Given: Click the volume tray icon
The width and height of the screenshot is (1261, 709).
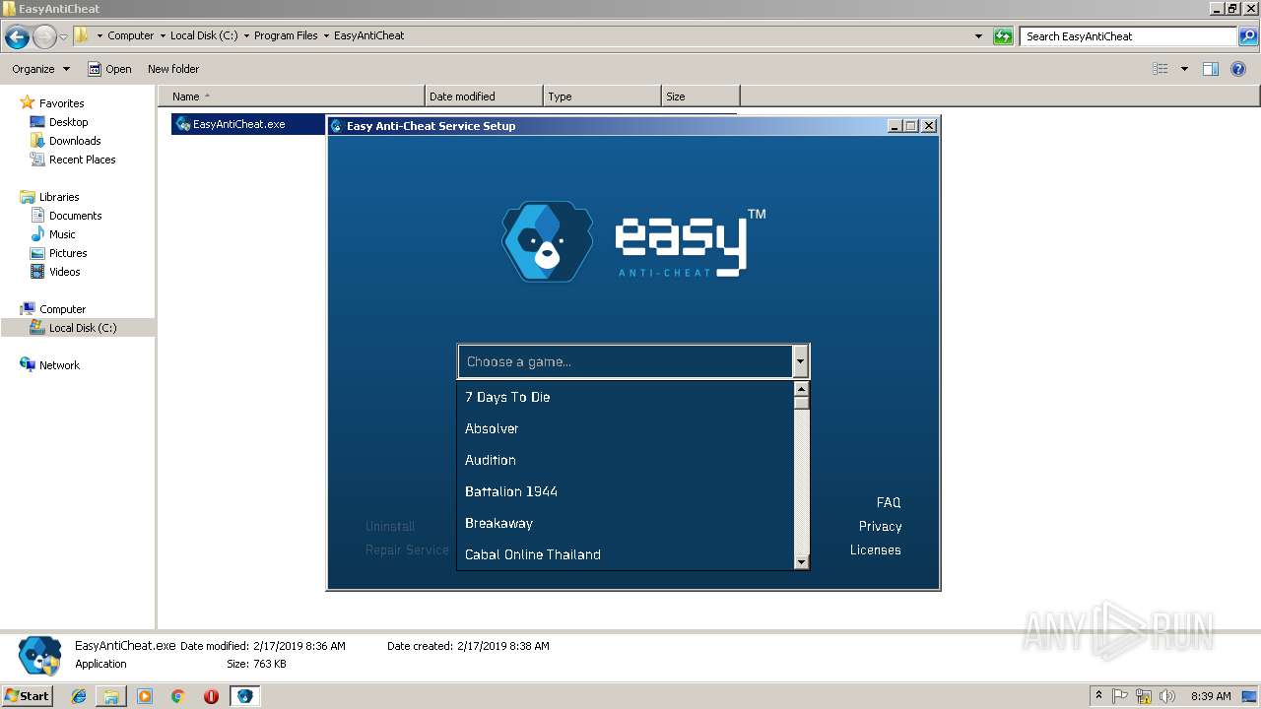Looking at the screenshot, I should pos(1167,696).
